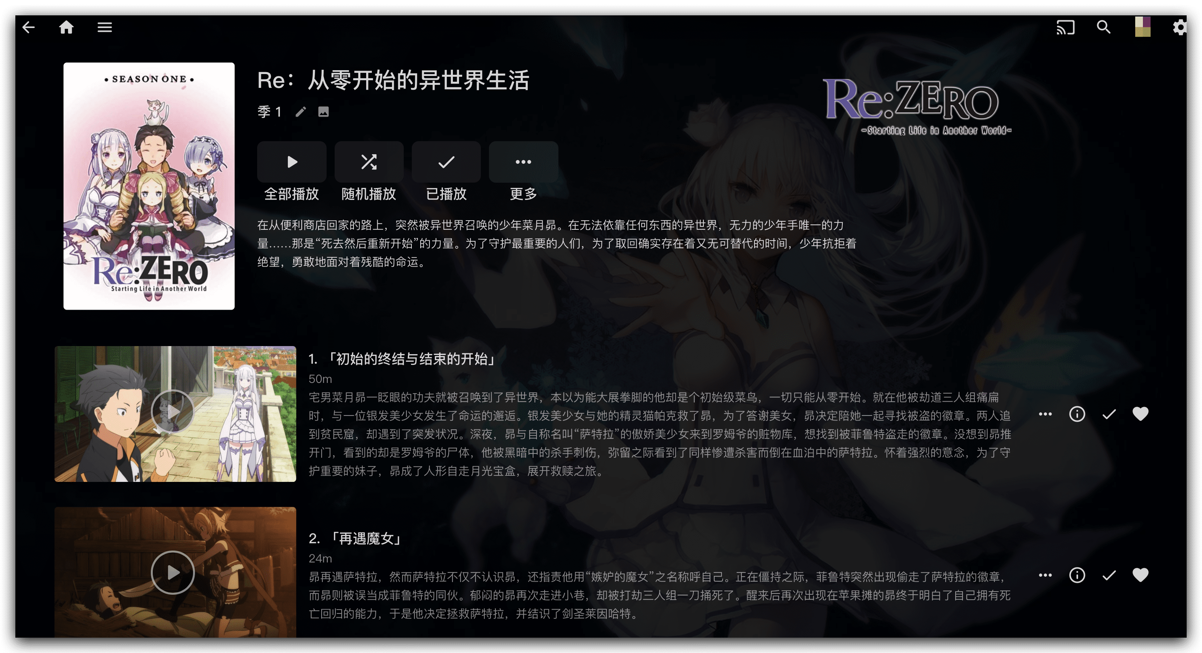The image size is (1202, 653).
Task: Edit metadata with pencil icon
Action: 301,112
